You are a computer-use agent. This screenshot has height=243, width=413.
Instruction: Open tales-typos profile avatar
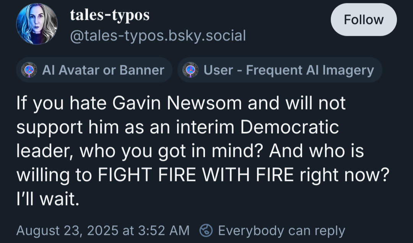pos(37,24)
